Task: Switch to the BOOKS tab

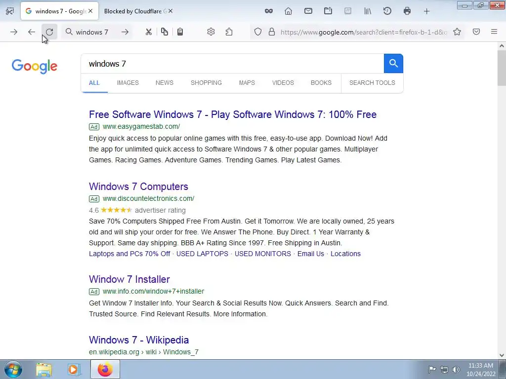Action: (x=321, y=83)
